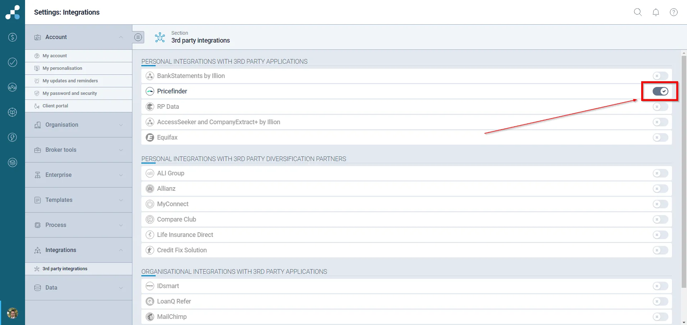Click the IDsmart row label
Viewport: 687px width, 325px height.
168,286
